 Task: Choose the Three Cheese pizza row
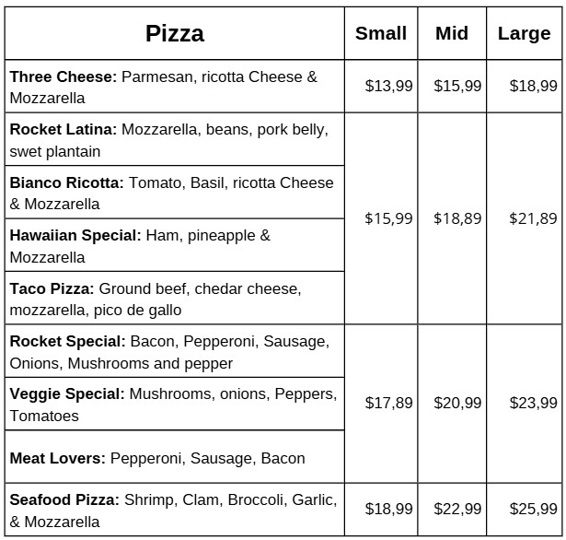point(175,87)
